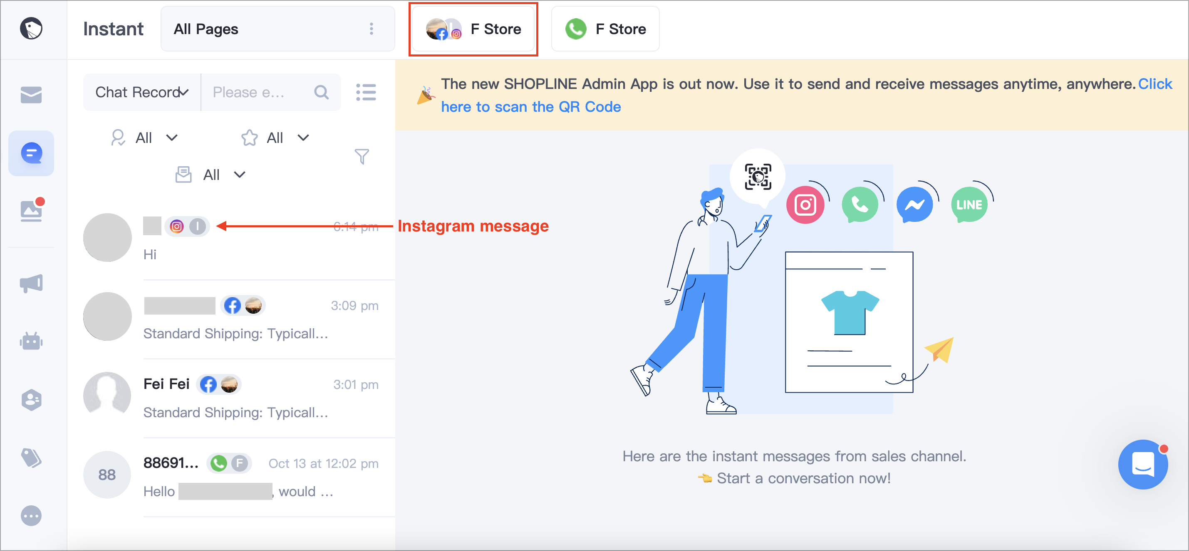Expand the Chat Record dropdown
This screenshot has height=551, width=1189.
click(142, 92)
